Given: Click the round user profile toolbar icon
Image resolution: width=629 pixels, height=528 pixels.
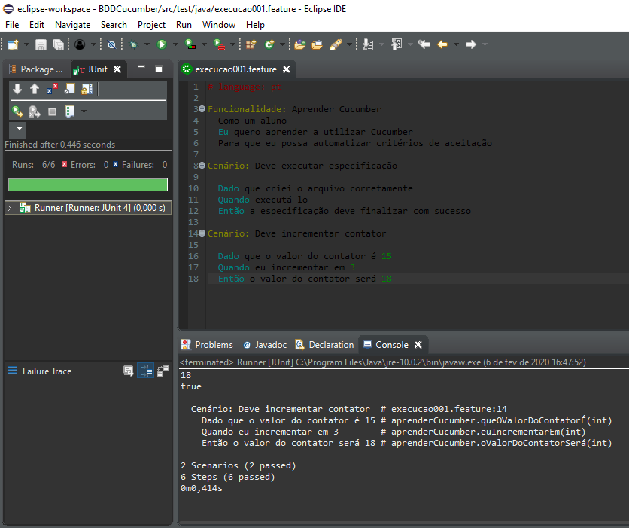Looking at the screenshot, I should [x=80, y=44].
